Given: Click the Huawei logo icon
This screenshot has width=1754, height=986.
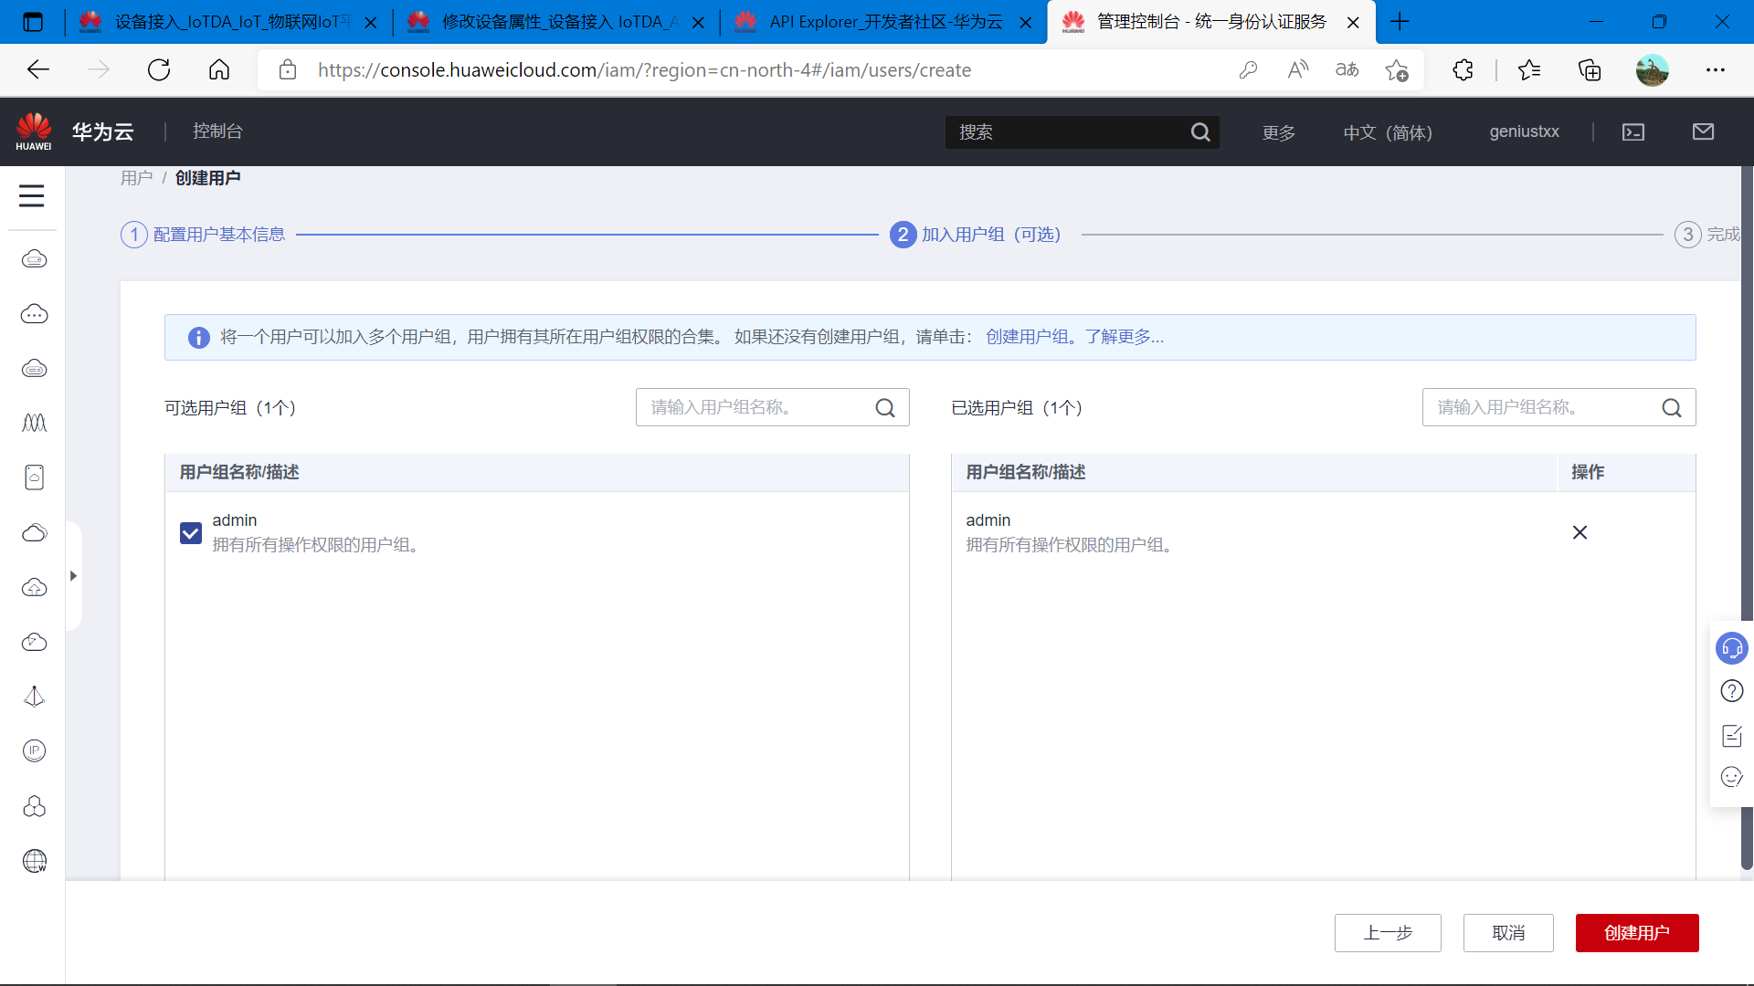Looking at the screenshot, I should point(34,131).
